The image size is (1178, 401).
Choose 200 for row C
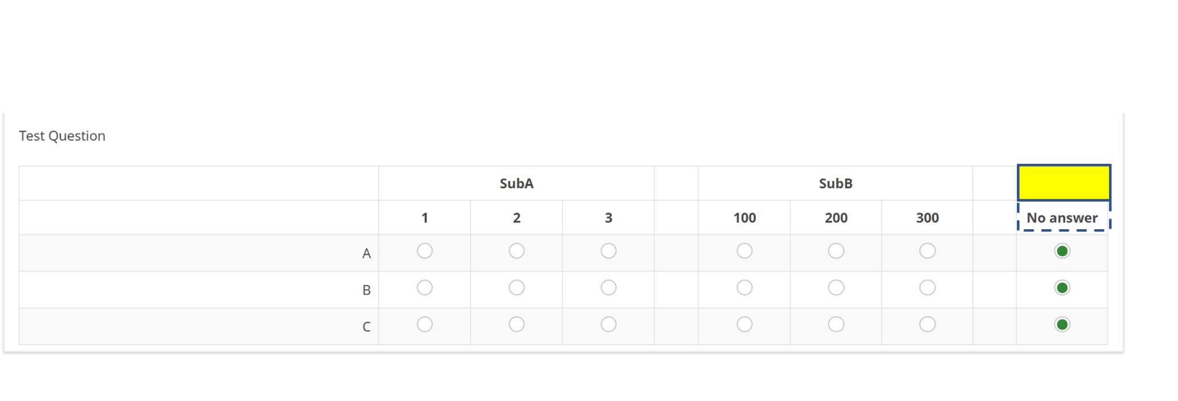(836, 325)
